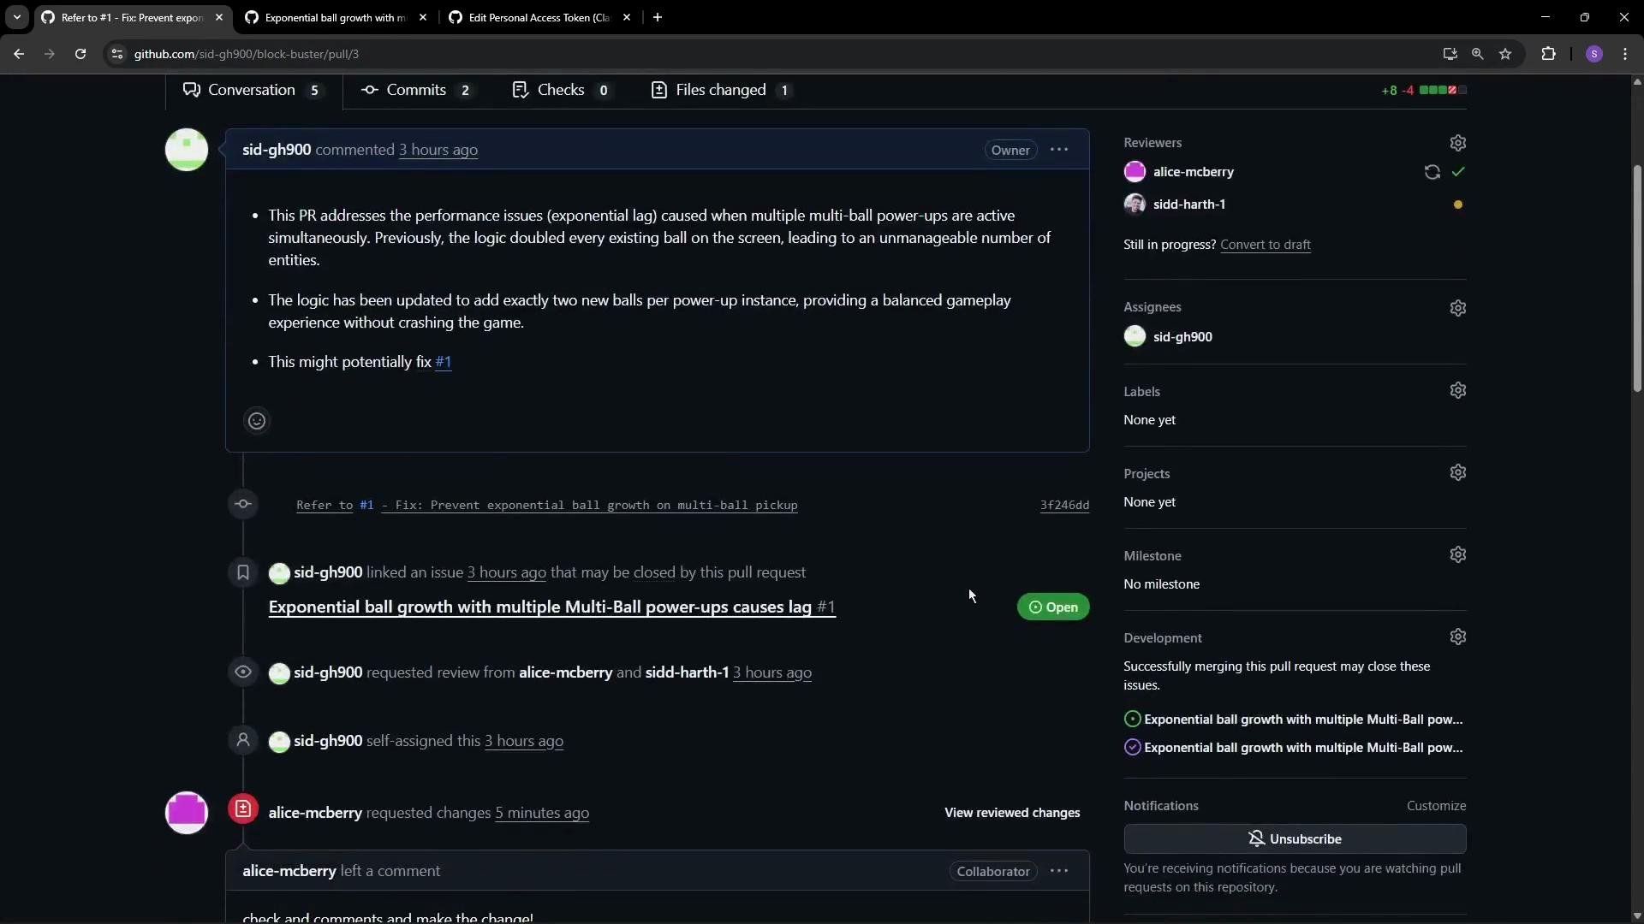Image resolution: width=1644 pixels, height=924 pixels.
Task: Click install app icon in address bar
Action: click(x=1450, y=54)
